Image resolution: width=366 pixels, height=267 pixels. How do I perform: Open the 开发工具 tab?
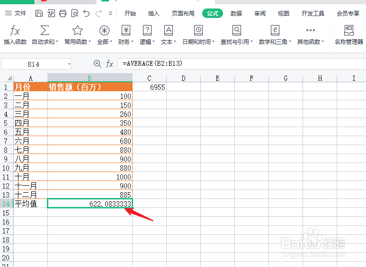(313, 14)
